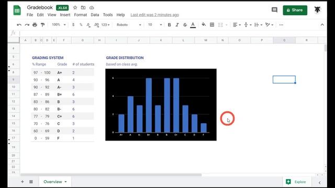
Task: Decrease decimal places icon
Action: 88,25
